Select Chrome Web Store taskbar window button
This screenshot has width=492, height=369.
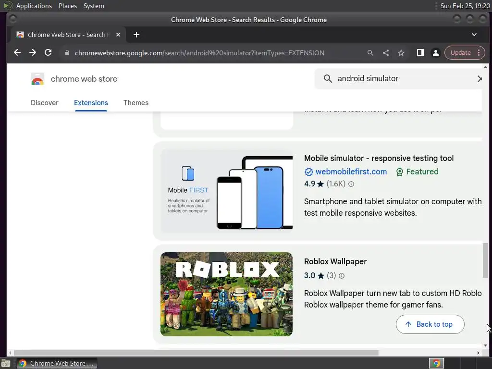57,363
